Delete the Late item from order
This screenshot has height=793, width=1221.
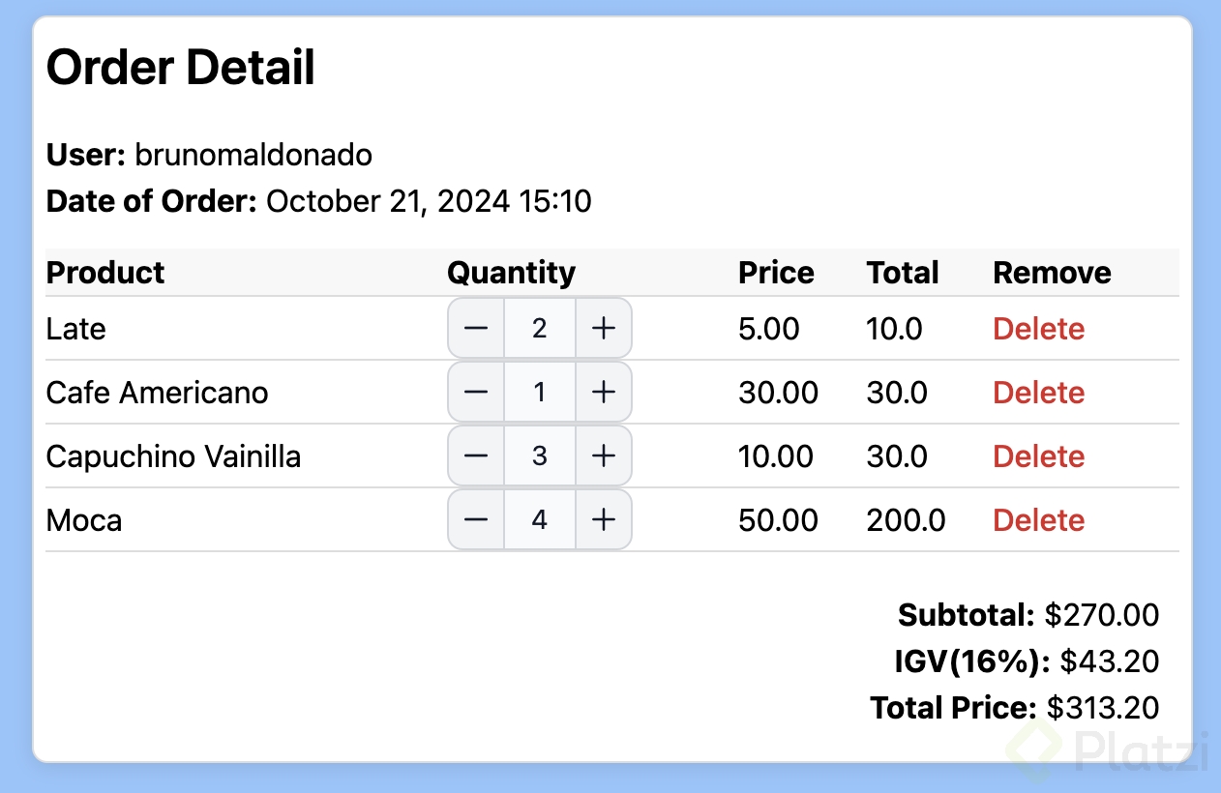coord(1038,329)
